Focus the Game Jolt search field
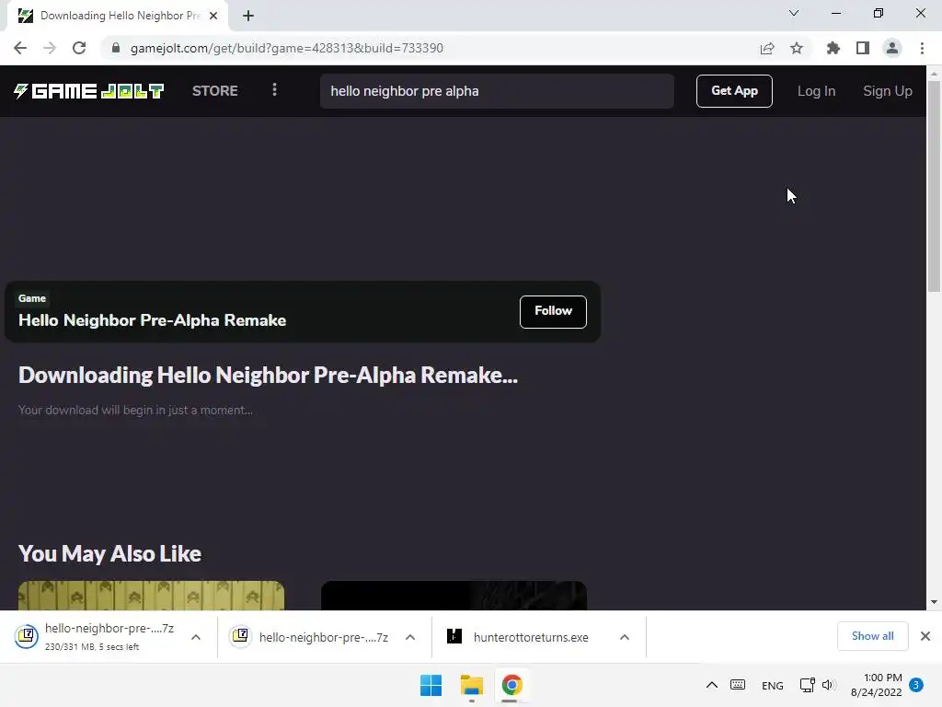 [497, 91]
